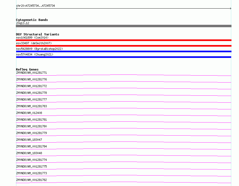The image size is (239, 186).
Task: Open transcript ZMYND8|NM_001281784
Action: click(x=31, y=146)
